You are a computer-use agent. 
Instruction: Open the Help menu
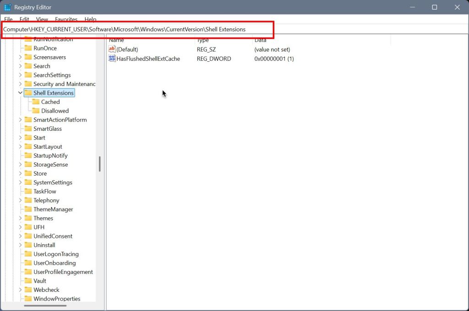coord(90,19)
